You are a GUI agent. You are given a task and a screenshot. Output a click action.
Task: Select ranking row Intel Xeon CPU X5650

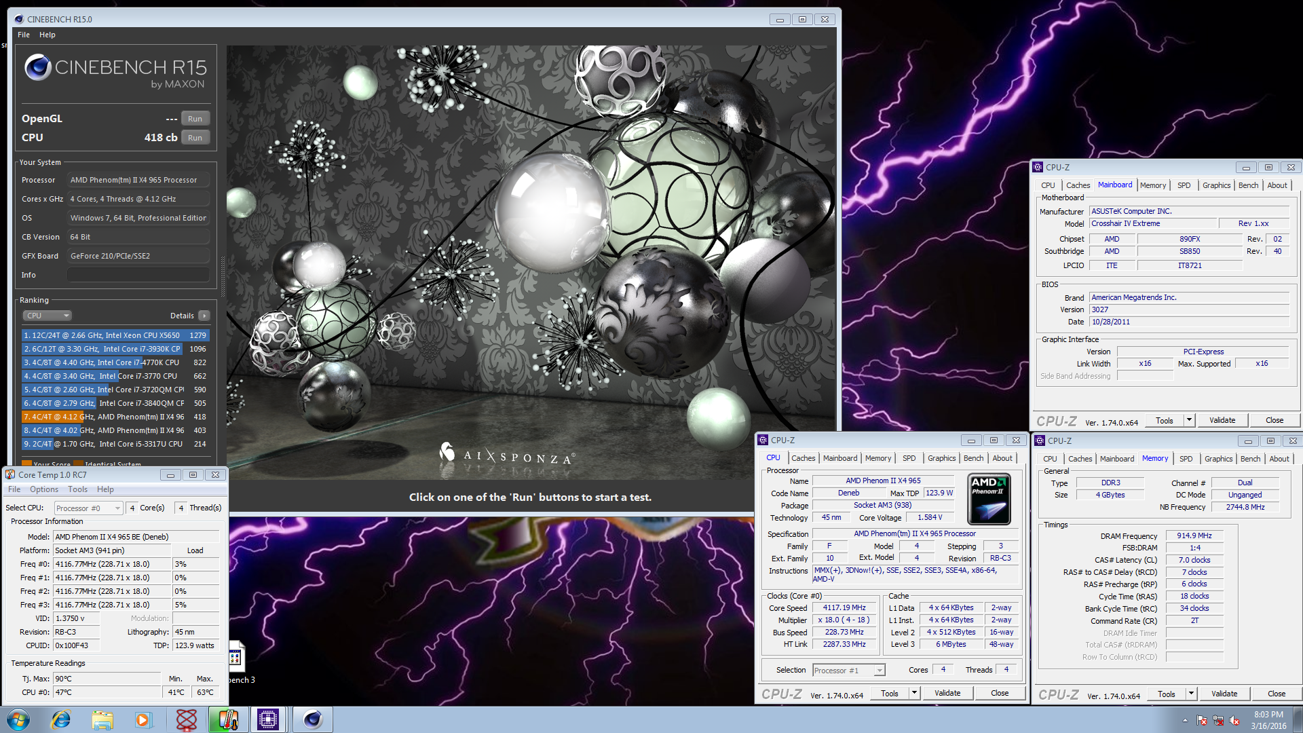pos(115,335)
